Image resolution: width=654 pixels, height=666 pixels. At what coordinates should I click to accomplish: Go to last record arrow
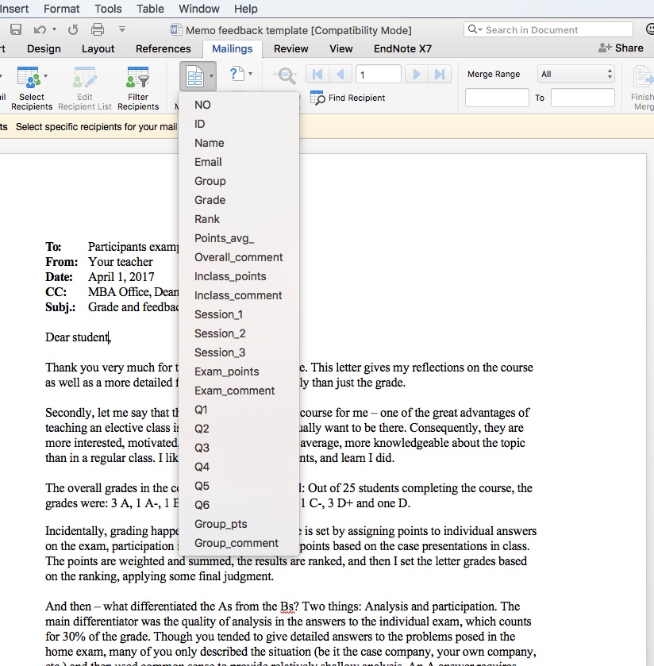(439, 75)
